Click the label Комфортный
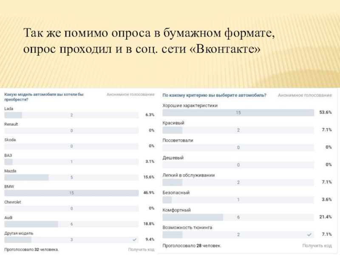The height and width of the screenshot is (255, 340). [x=176, y=210]
